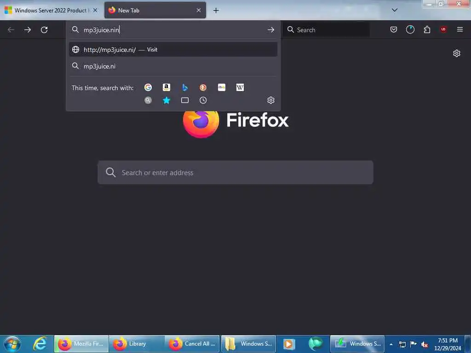
Task: Open the Firefox hamburger application menu
Action: coord(460,29)
